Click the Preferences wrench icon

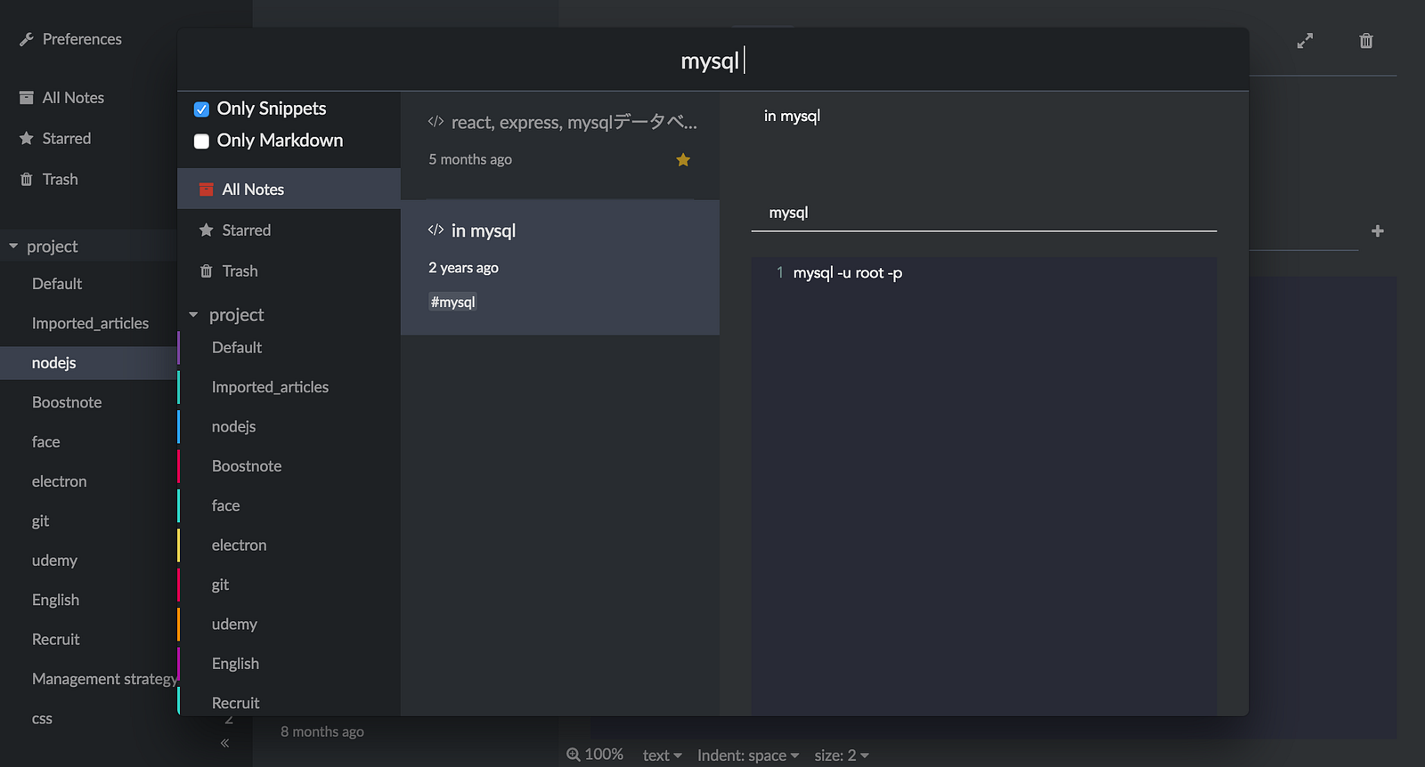27,39
